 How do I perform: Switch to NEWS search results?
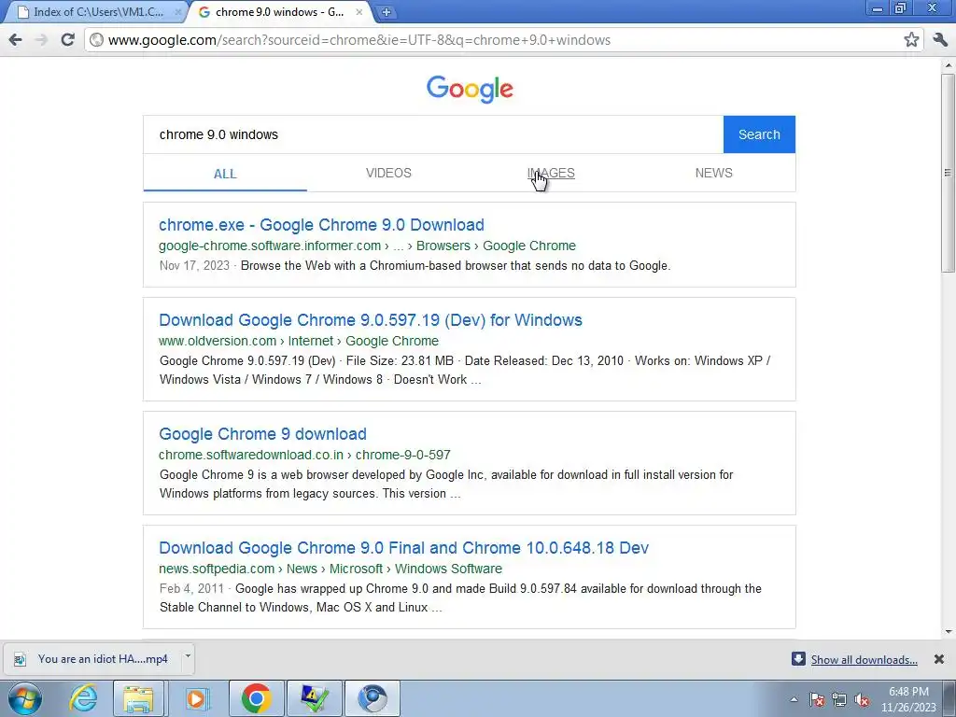[714, 173]
